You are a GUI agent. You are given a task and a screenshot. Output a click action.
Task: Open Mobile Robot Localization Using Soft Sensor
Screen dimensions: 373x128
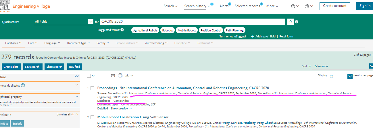[133, 117]
